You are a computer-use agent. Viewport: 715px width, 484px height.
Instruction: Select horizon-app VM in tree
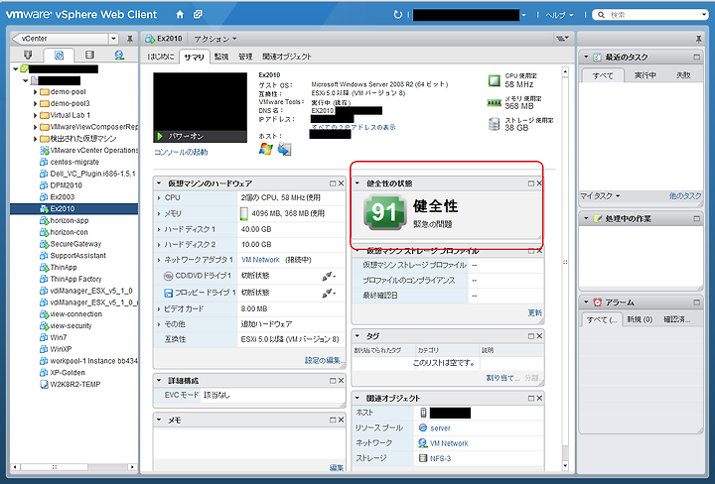(70, 220)
